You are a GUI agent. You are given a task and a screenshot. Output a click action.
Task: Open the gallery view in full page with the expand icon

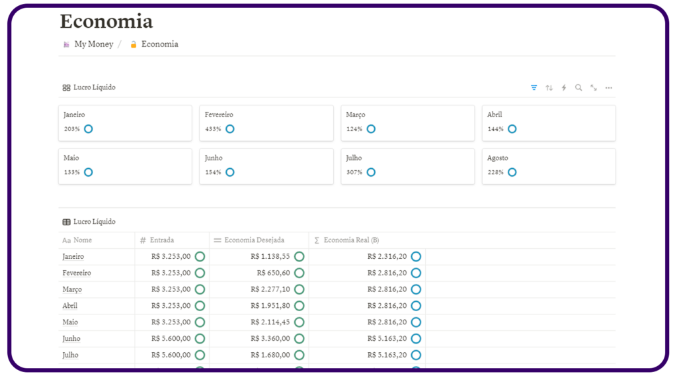594,87
